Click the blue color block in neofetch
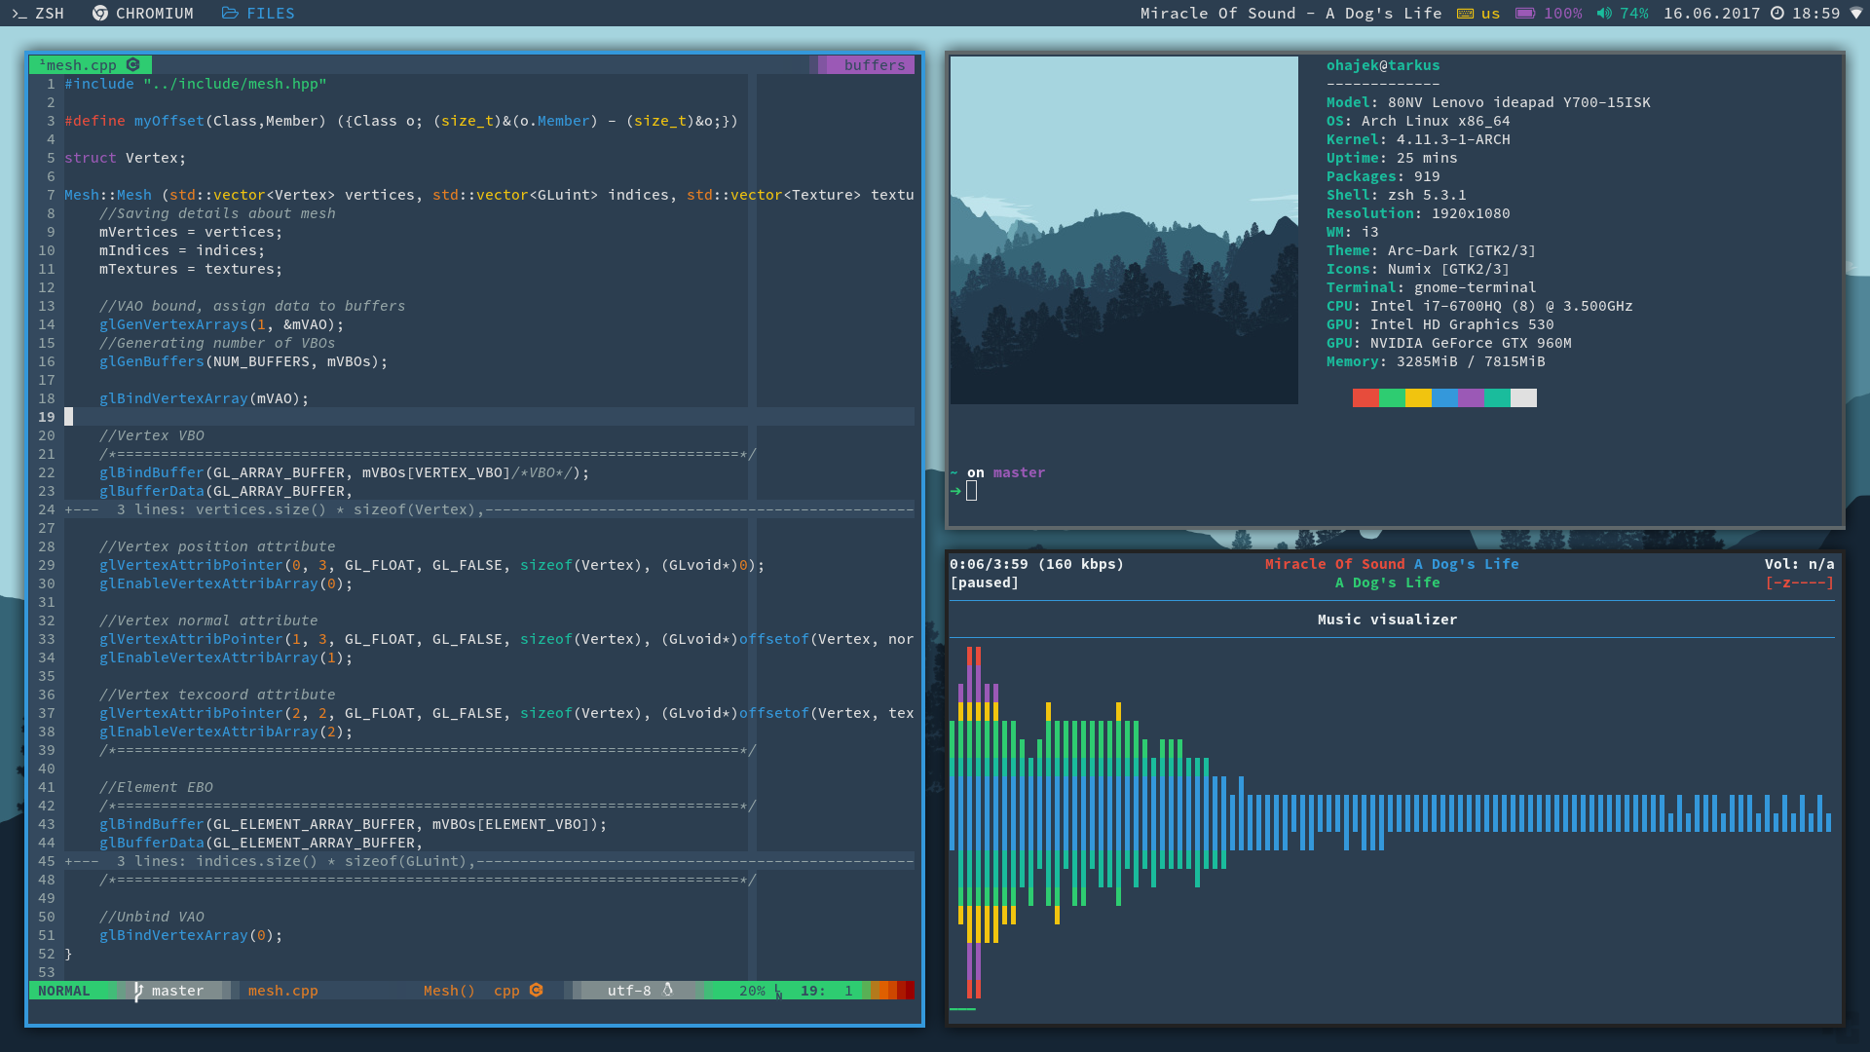This screenshot has height=1052, width=1870. [1444, 397]
